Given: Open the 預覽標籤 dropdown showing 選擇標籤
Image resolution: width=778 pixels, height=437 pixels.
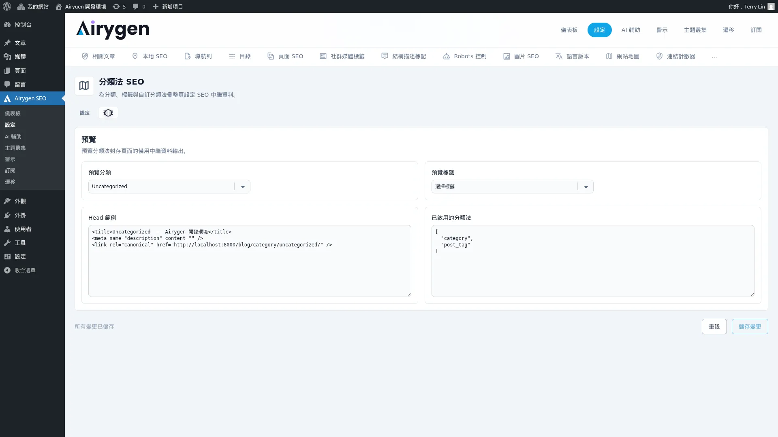Looking at the screenshot, I should tap(513, 187).
